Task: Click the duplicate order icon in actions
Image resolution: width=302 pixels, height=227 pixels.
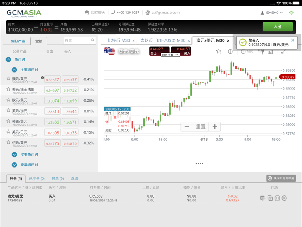Action: [270, 198]
